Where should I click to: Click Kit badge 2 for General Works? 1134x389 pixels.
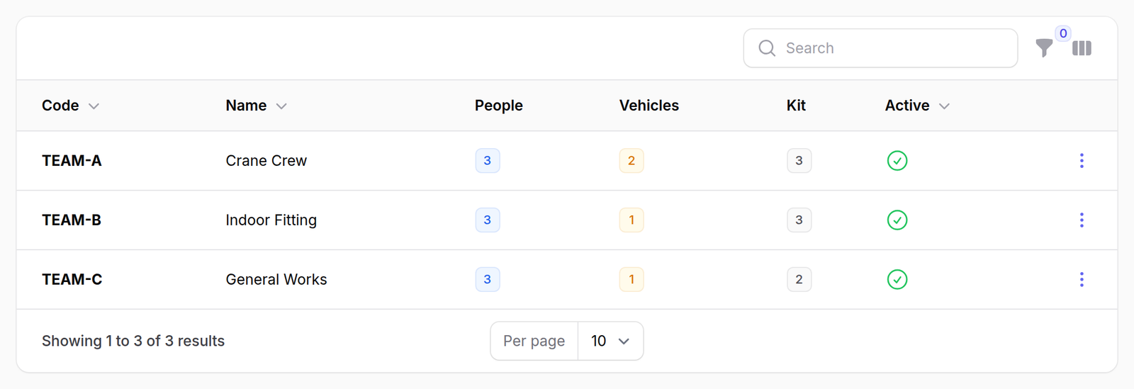799,280
